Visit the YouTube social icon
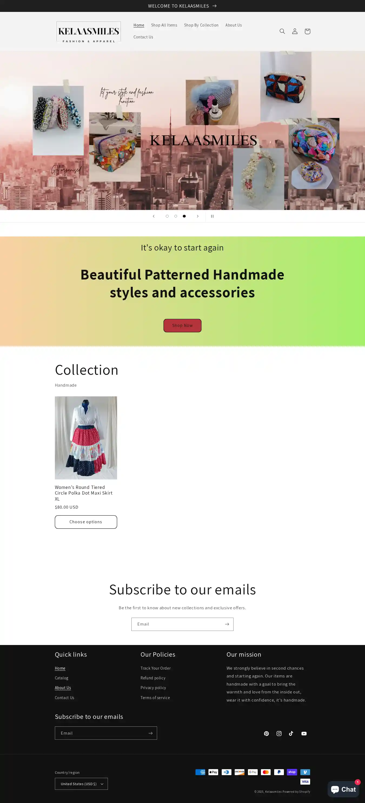The height and width of the screenshot is (803, 365). pyautogui.click(x=304, y=733)
